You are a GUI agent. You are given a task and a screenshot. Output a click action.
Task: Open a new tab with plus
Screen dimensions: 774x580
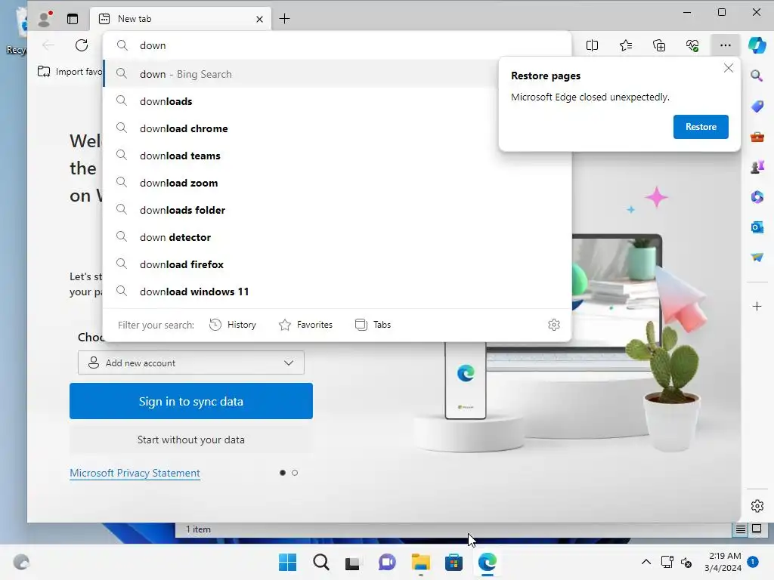(284, 19)
